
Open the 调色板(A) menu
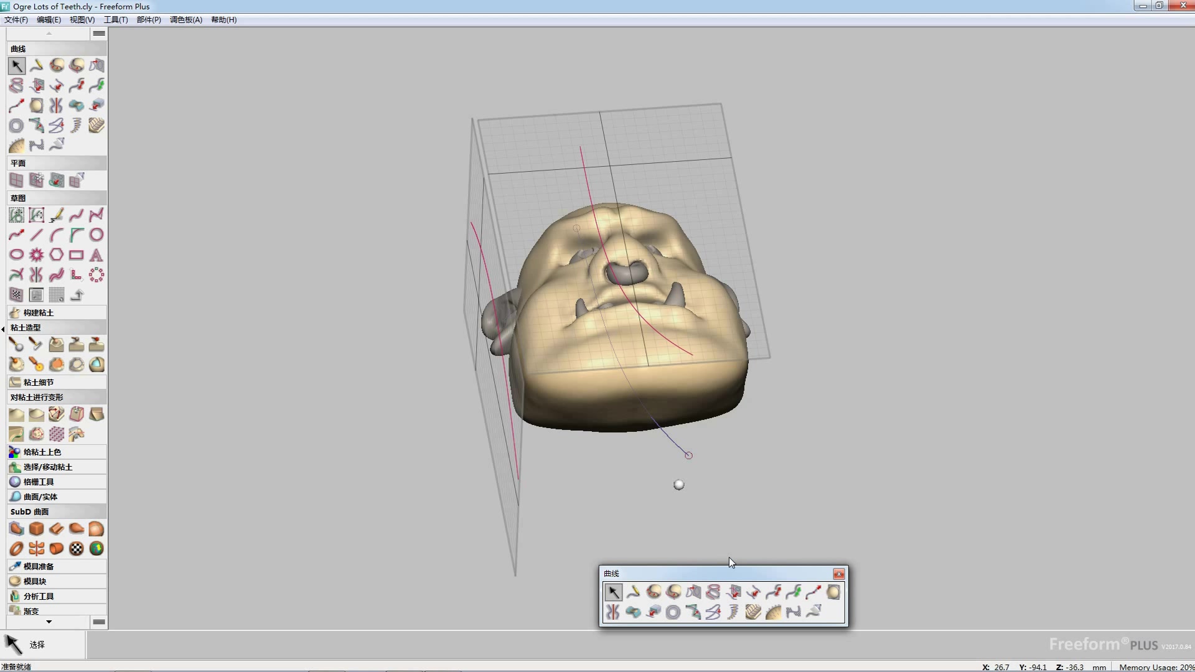tap(185, 20)
